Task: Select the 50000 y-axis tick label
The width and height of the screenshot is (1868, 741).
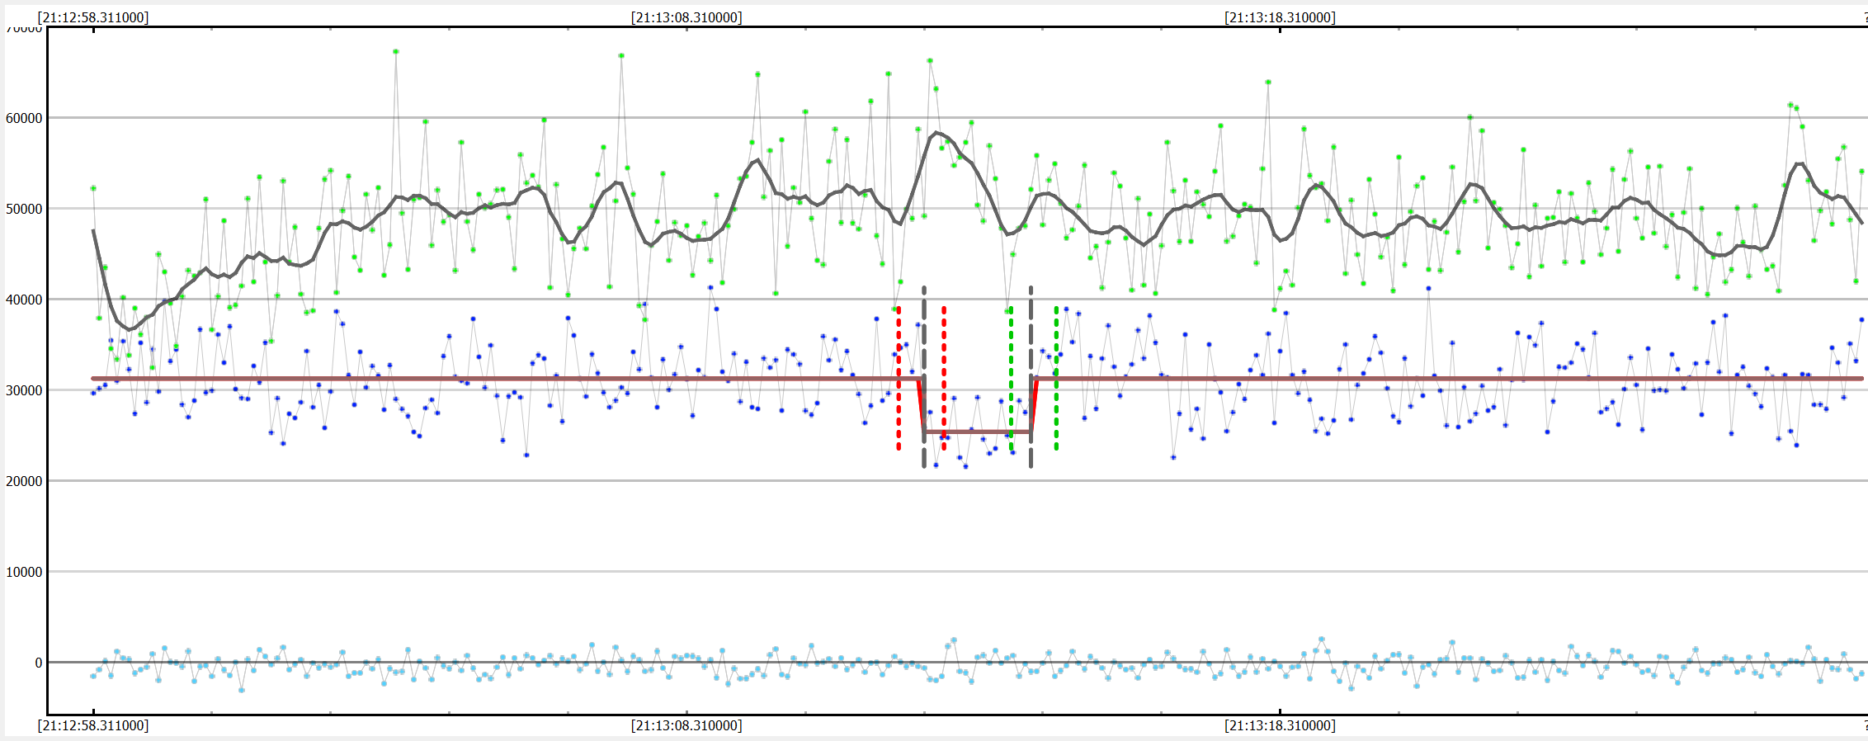Action: point(24,209)
